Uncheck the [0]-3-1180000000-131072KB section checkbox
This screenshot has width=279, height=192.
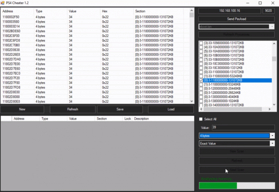tap(201, 80)
